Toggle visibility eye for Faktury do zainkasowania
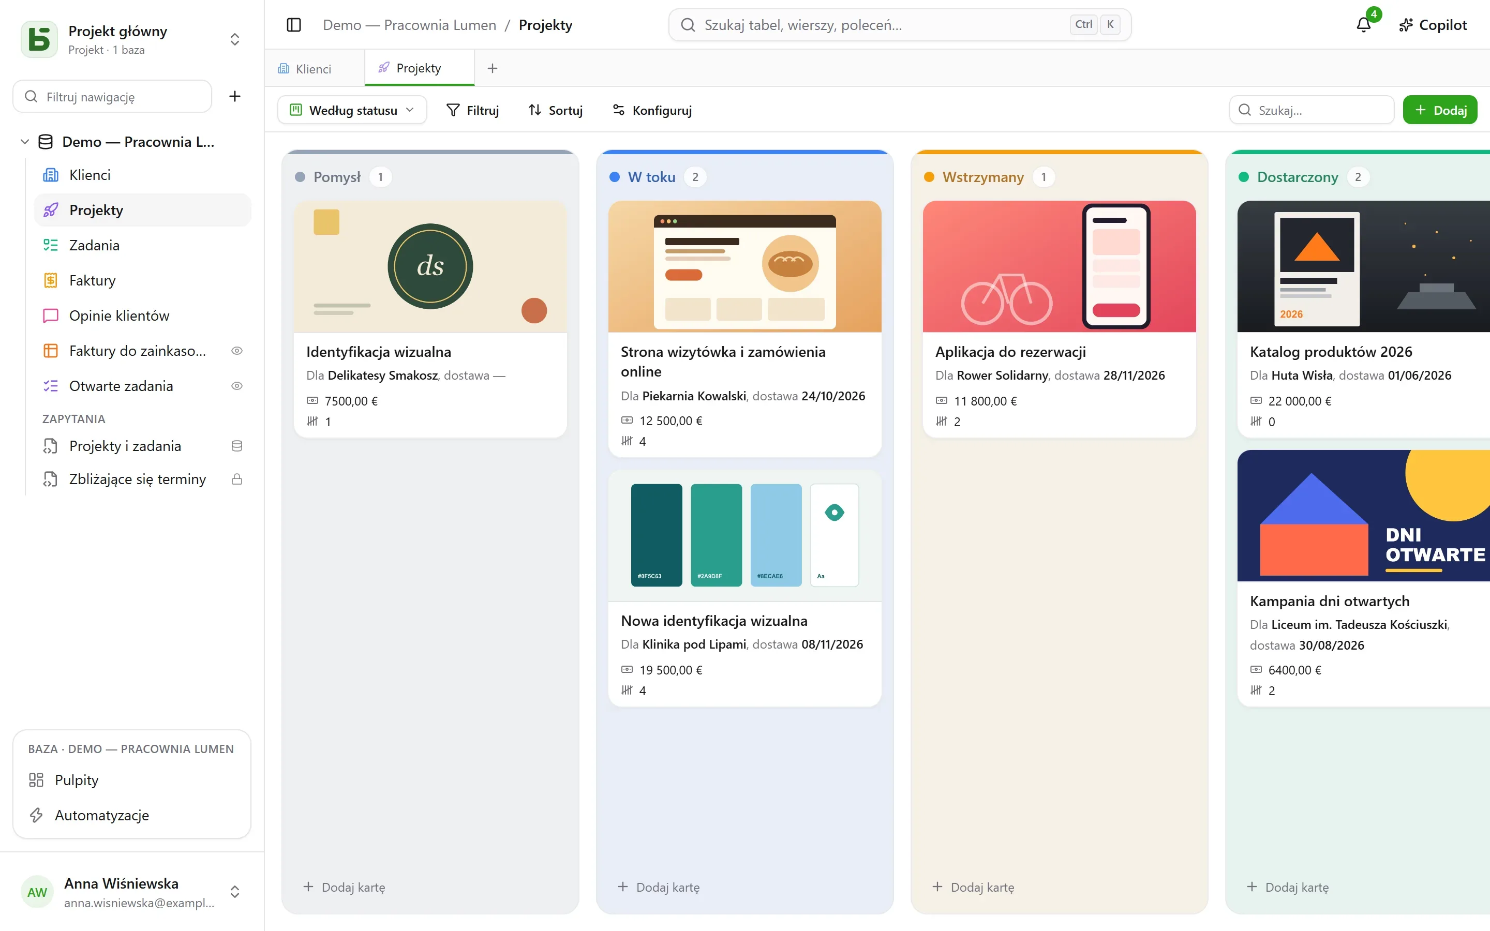The image size is (1490, 931). tap(236, 350)
